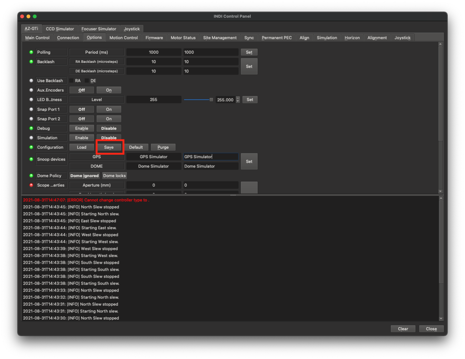
Task: Edit the Polling period input field
Action: click(211, 52)
